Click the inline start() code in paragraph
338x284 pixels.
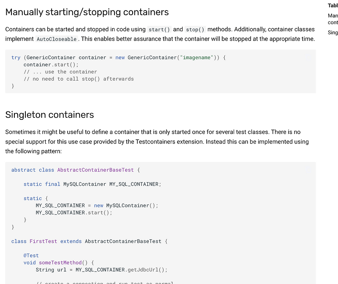coord(159,30)
